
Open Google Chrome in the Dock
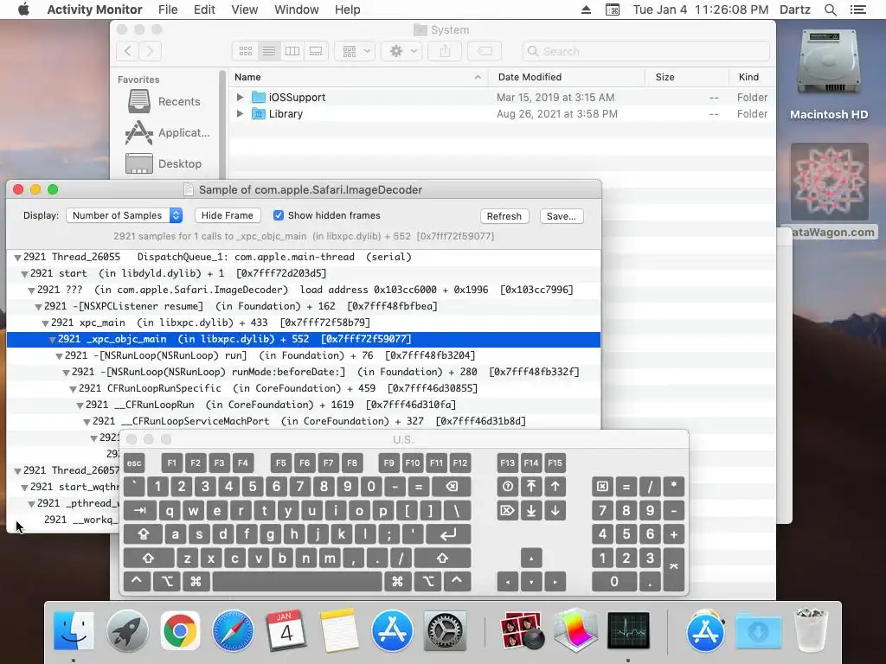pos(180,630)
